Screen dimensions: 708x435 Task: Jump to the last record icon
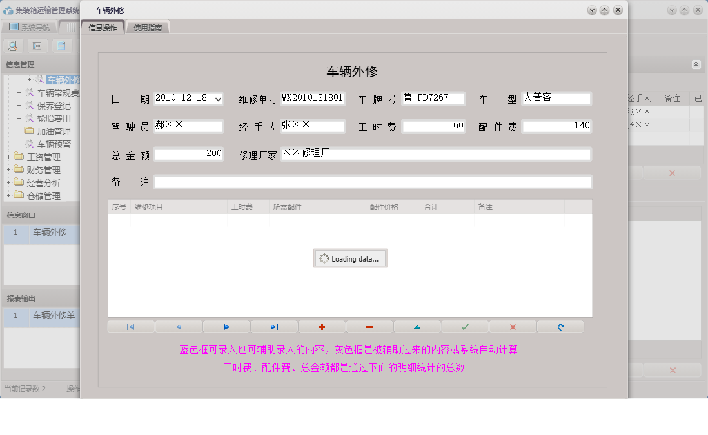pyautogui.click(x=274, y=327)
